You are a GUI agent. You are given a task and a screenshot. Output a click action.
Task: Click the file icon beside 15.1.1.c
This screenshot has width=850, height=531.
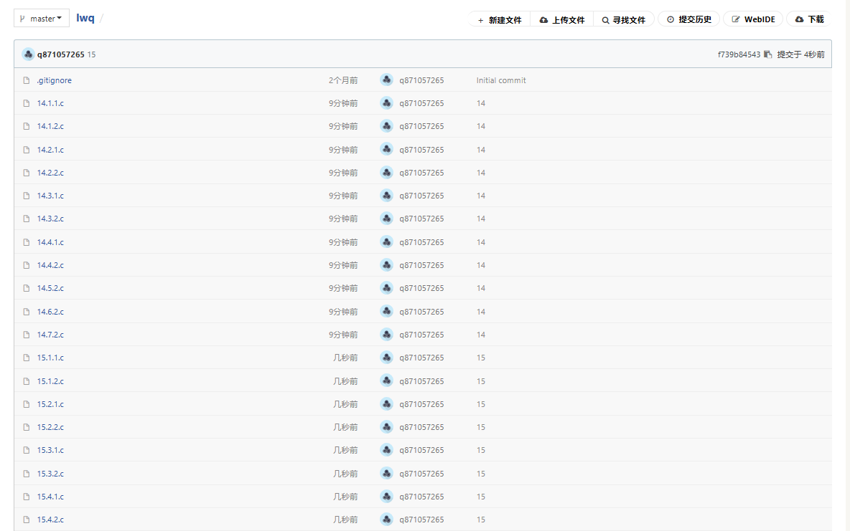tap(26, 358)
